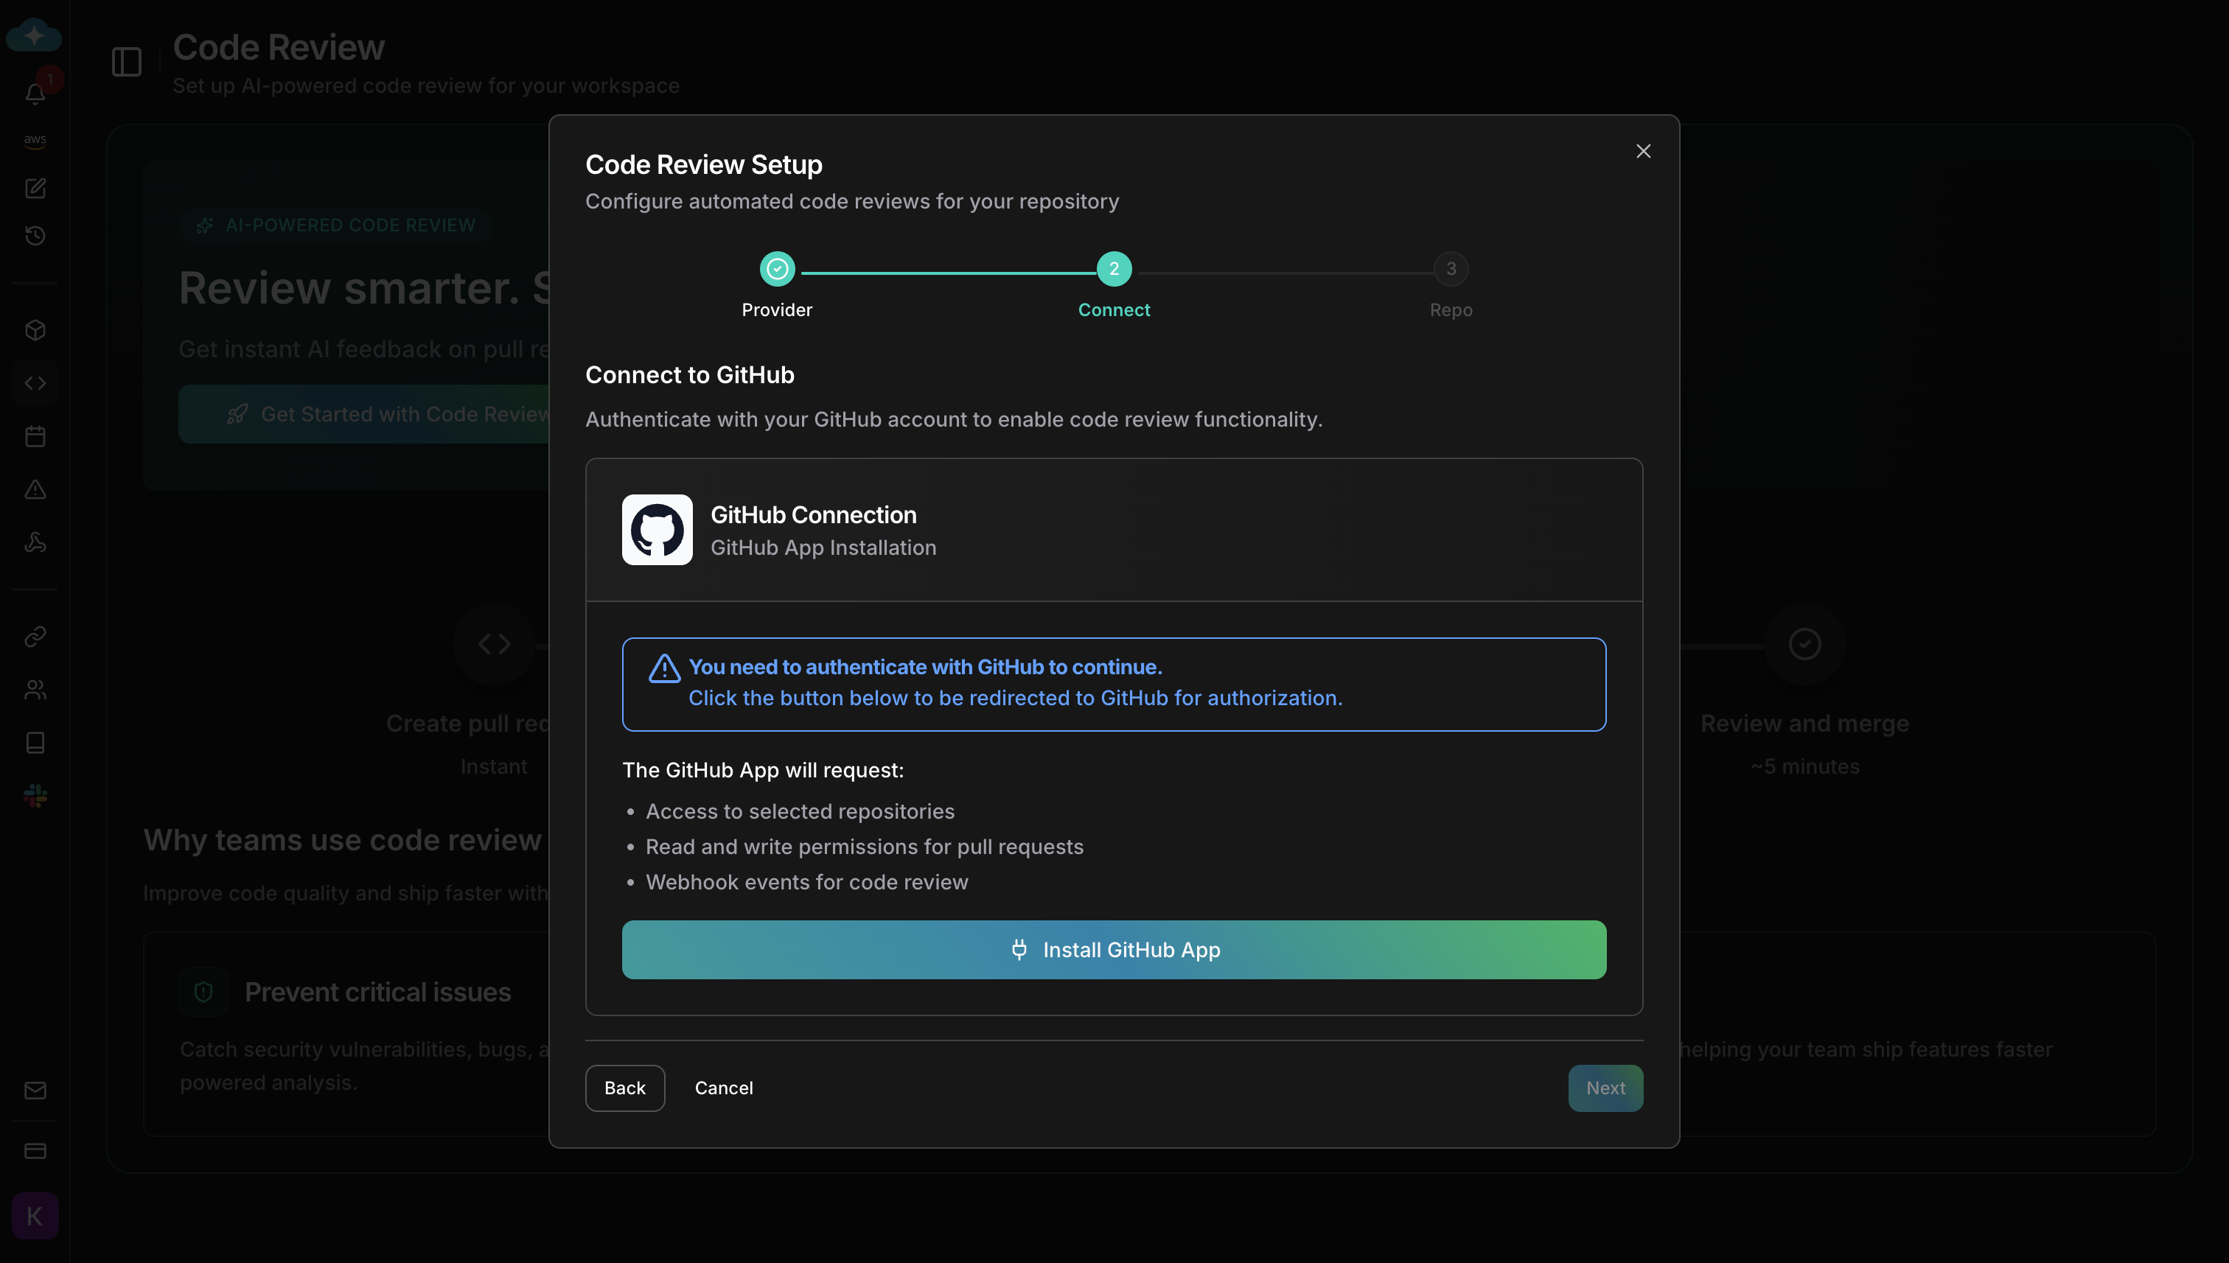Select the completed Provider step circle
This screenshot has width=2229, height=1263.
(x=777, y=269)
